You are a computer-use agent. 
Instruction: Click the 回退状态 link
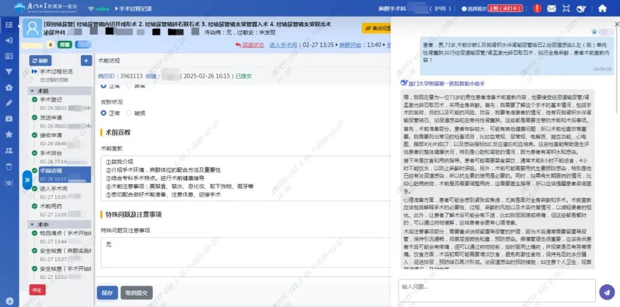(253, 45)
